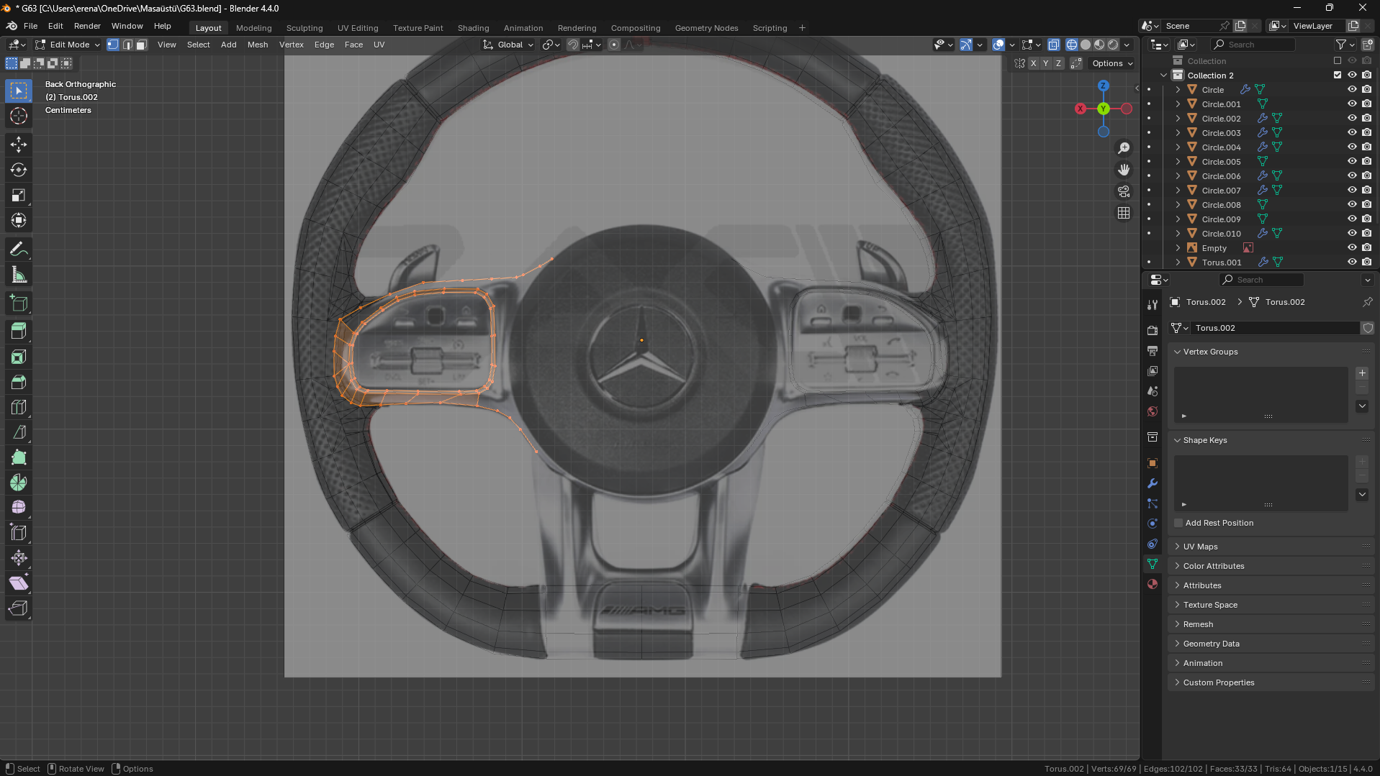Toggle X axis mirror
The image size is (1380, 776).
(1034, 63)
